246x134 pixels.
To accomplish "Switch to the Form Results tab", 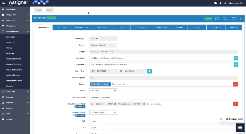I will 216,27.
